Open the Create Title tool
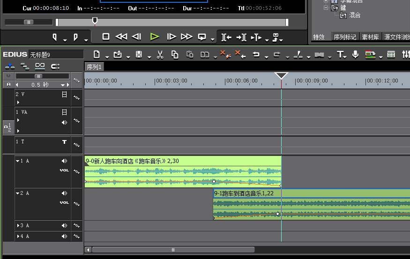This screenshot has height=259, width=410. coord(341,55)
